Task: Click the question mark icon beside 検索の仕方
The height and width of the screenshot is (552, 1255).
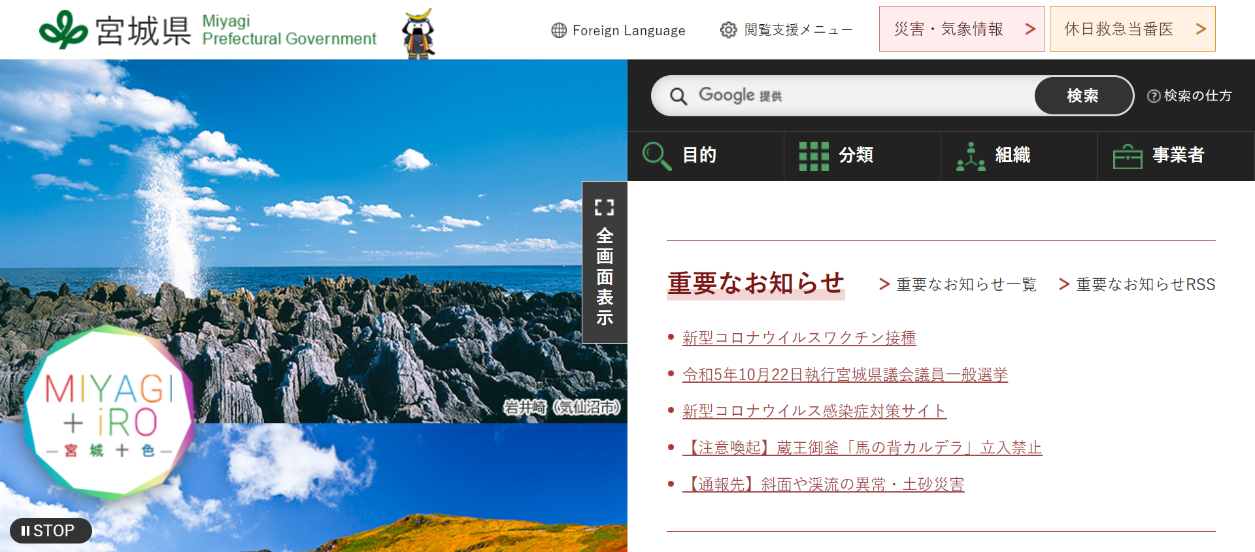Action: point(1154,96)
